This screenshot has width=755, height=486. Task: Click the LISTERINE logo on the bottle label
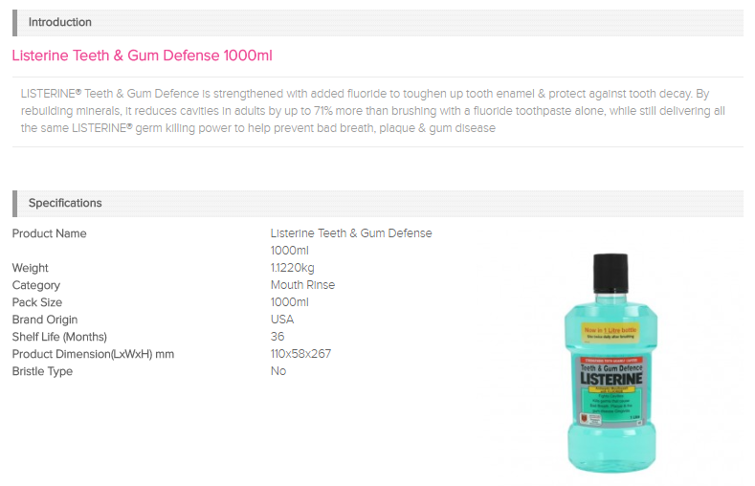click(x=611, y=379)
